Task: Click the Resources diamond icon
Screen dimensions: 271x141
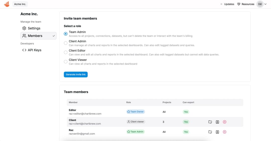Action: point(239,4)
